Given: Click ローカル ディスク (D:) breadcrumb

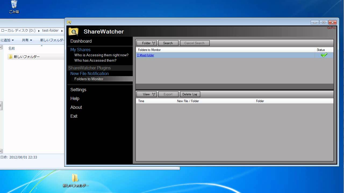Looking at the screenshot, I should [x=18, y=31].
